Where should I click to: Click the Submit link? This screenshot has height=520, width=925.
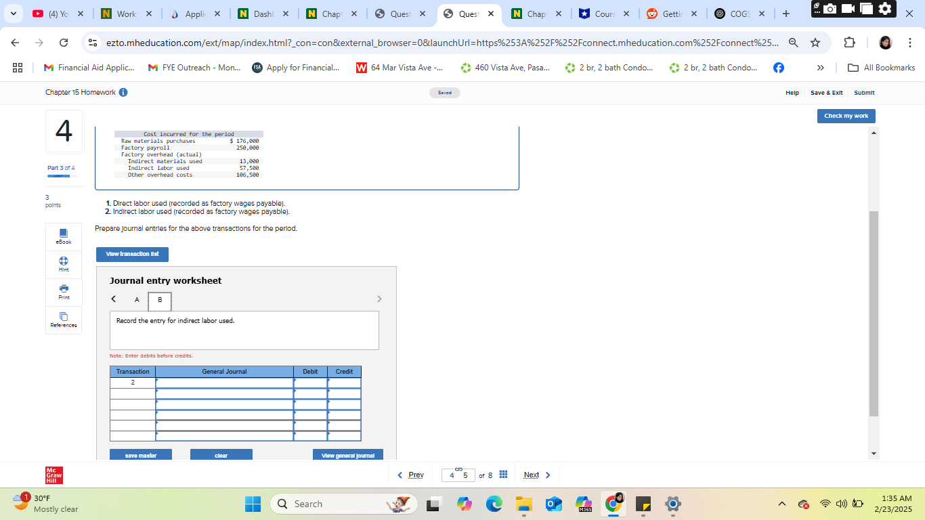tap(864, 93)
